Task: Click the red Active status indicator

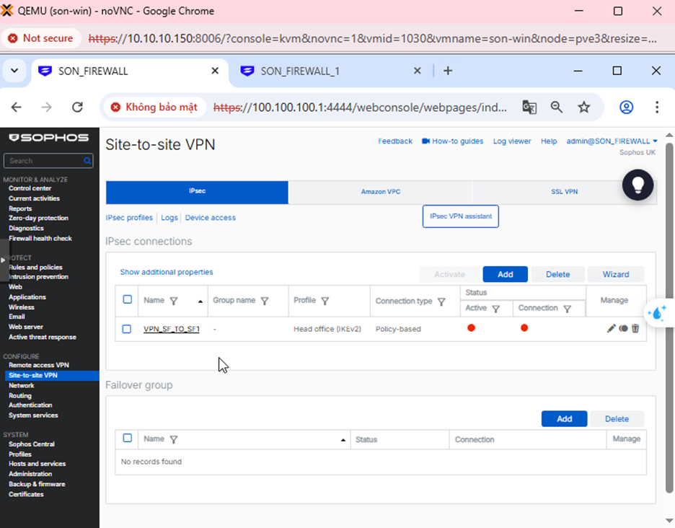Action: click(x=471, y=328)
